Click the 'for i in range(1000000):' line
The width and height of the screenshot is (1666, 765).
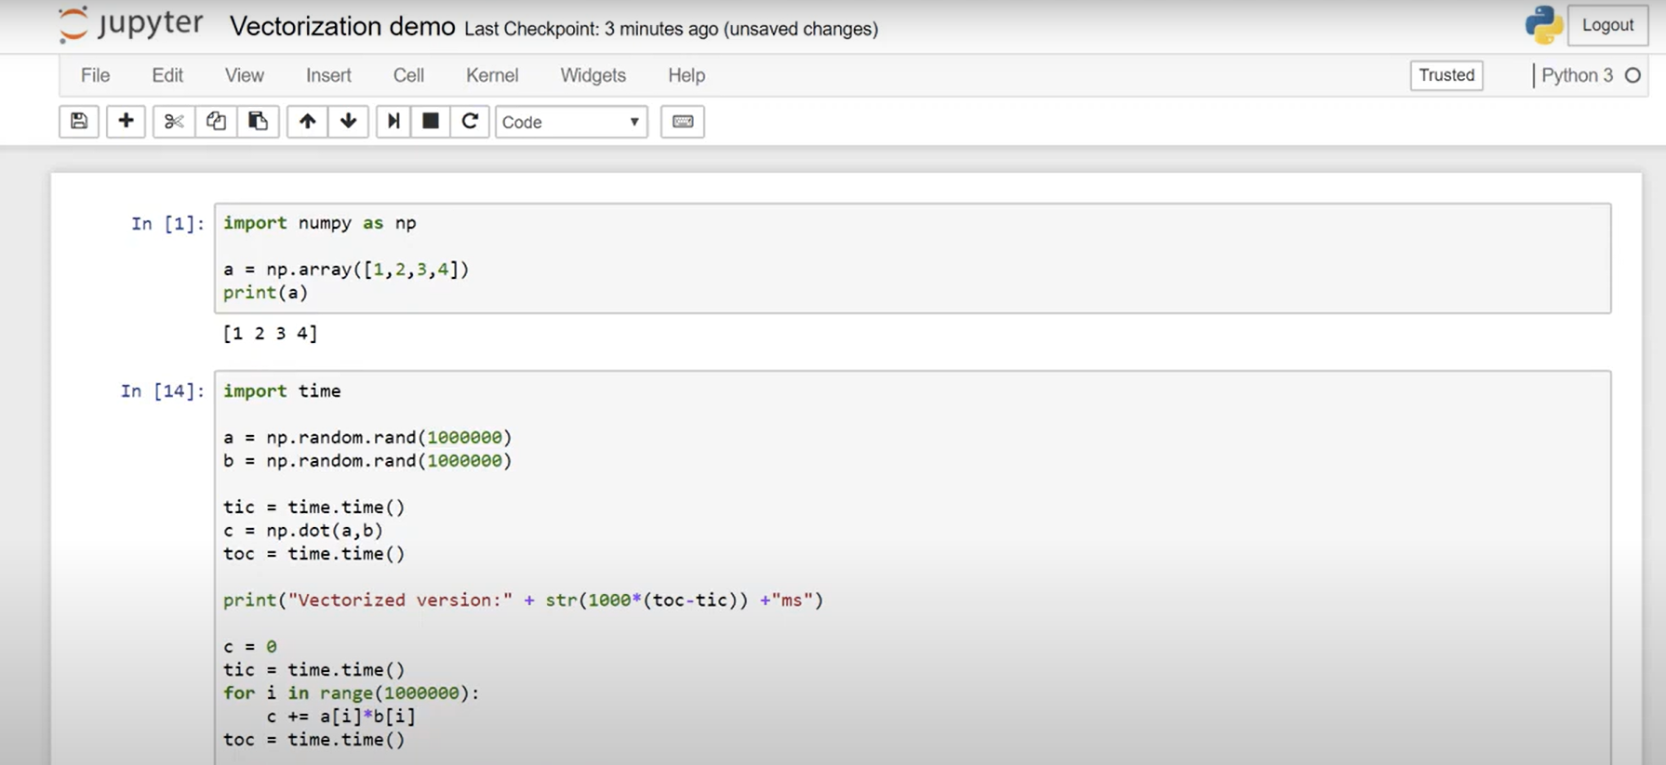352,693
